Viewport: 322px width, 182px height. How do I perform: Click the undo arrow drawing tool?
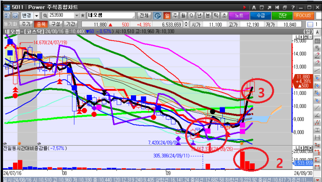[317, 48]
